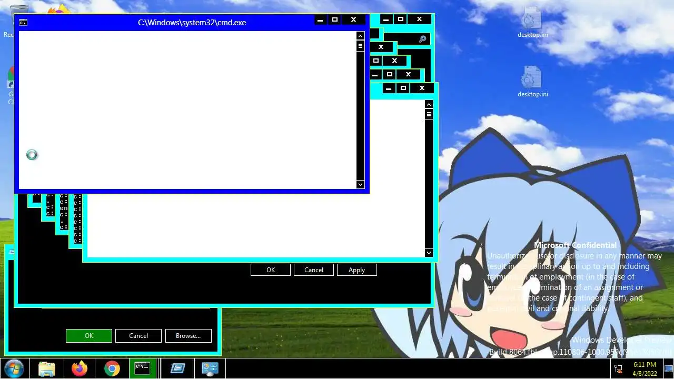Click the scrollbar thumb in blue cmd window
Viewport: 674px width, 379px height.
360,46
